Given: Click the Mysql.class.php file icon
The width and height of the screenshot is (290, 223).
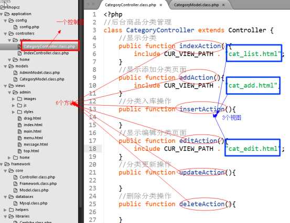Looking at the screenshot, I should (16, 204).
